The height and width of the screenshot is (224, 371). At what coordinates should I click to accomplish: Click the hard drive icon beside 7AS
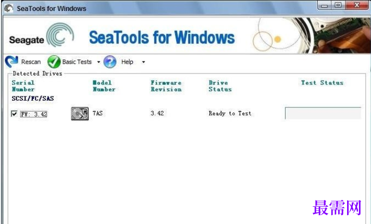click(80, 114)
